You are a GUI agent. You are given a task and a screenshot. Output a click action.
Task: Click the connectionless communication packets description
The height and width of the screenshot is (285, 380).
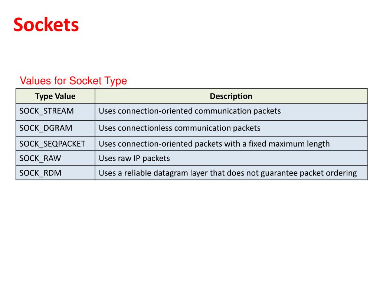180,128
